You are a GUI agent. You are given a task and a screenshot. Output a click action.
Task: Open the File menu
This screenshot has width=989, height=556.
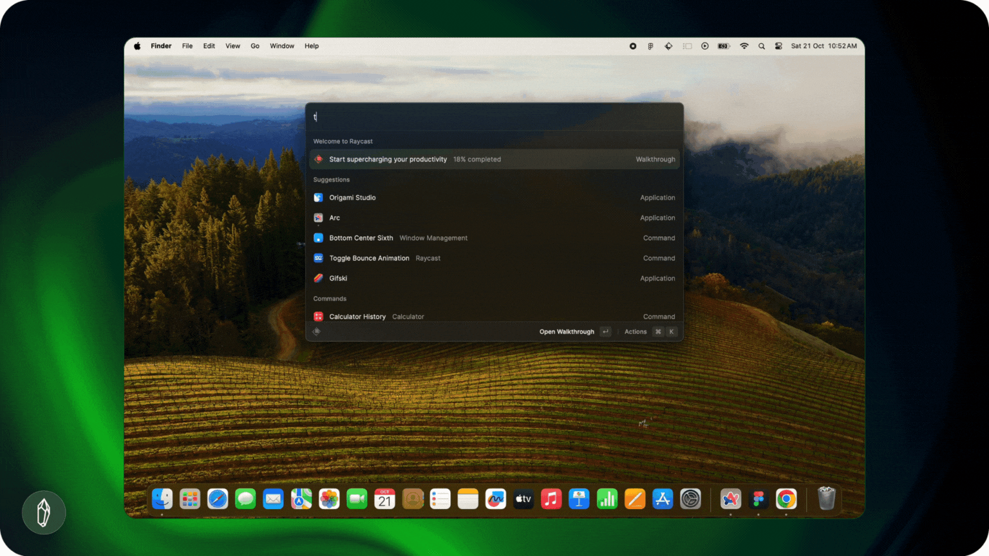[x=187, y=46]
